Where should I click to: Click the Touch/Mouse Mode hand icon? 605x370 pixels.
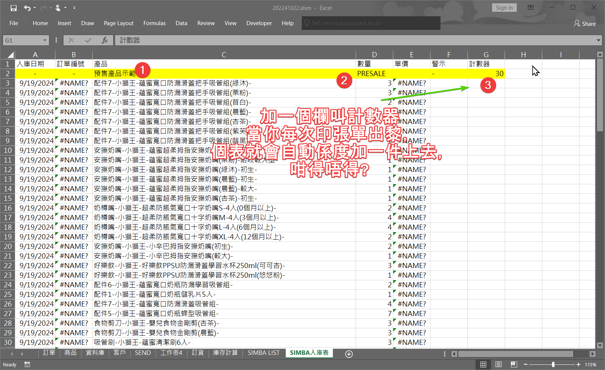pos(58,8)
